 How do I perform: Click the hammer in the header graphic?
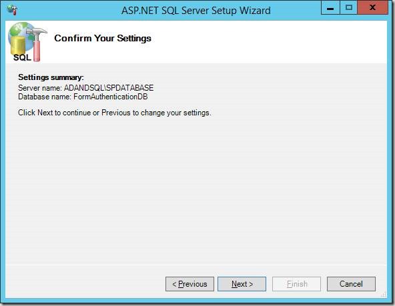[37, 44]
